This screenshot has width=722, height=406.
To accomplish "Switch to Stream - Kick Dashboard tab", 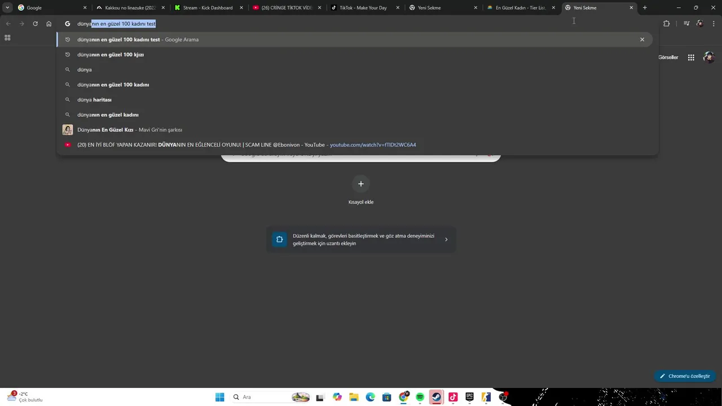I will point(208,8).
